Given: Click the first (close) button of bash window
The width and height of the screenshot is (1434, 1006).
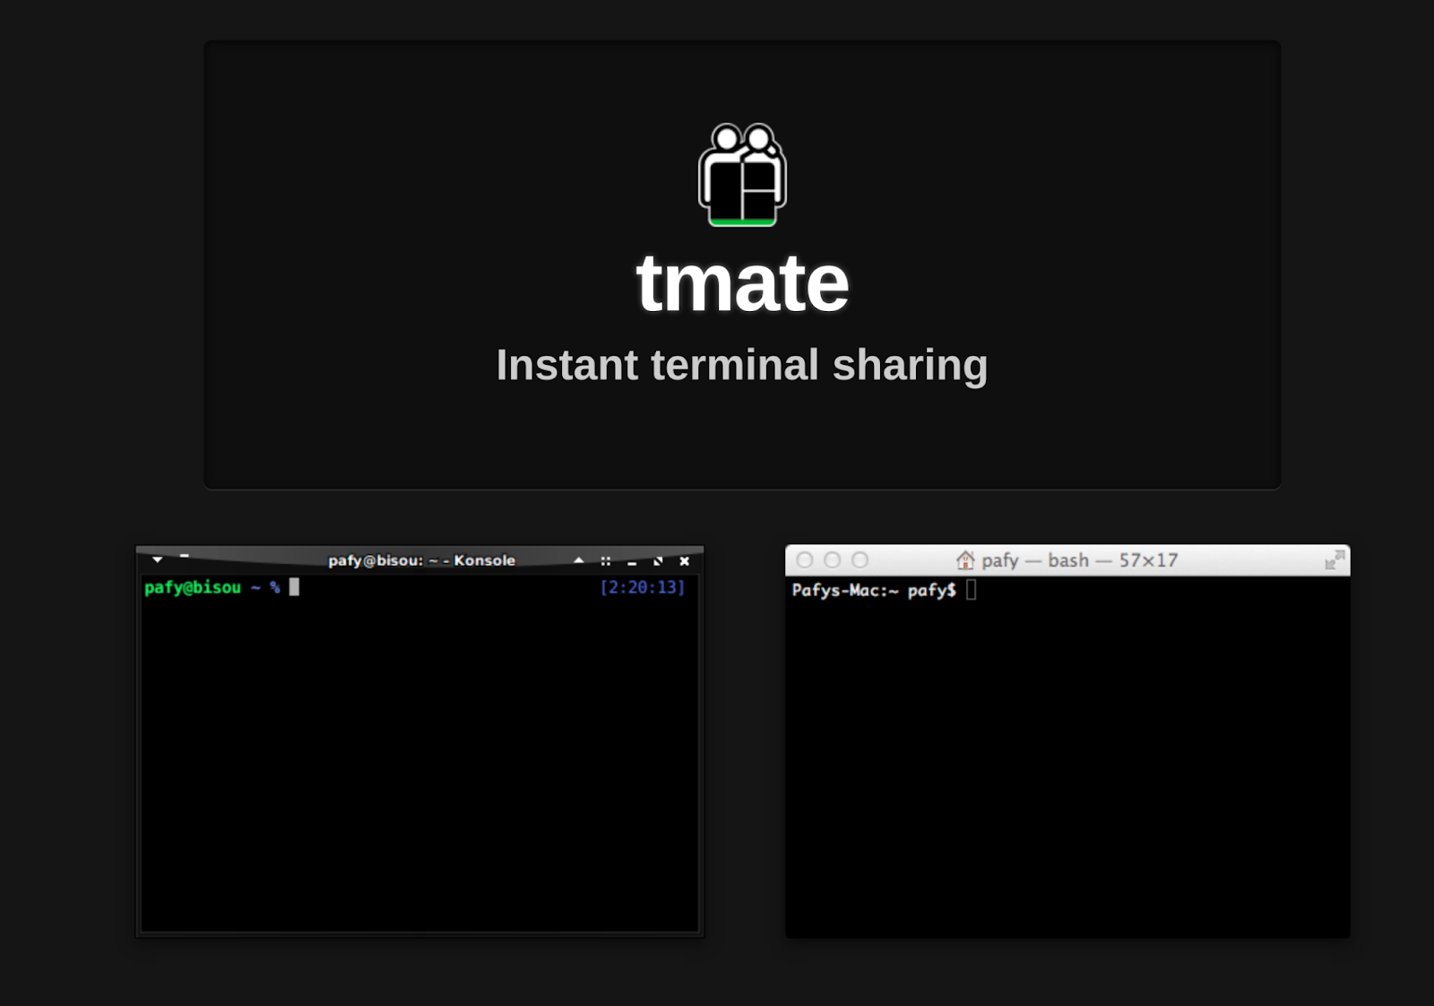Looking at the screenshot, I should [805, 560].
